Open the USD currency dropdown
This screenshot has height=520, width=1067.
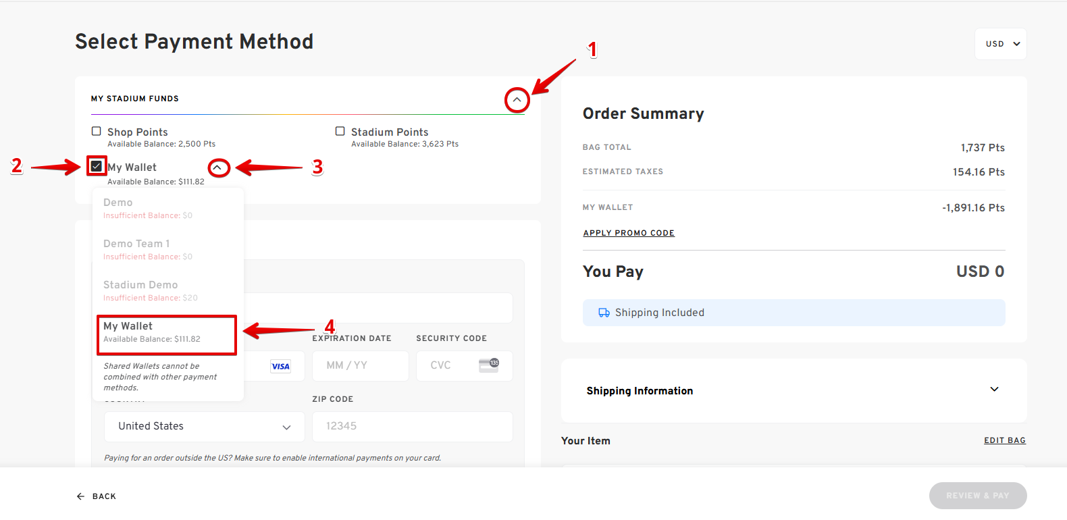(1001, 44)
